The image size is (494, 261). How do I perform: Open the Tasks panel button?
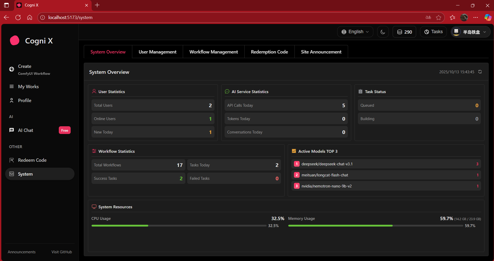(x=433, y=32)
